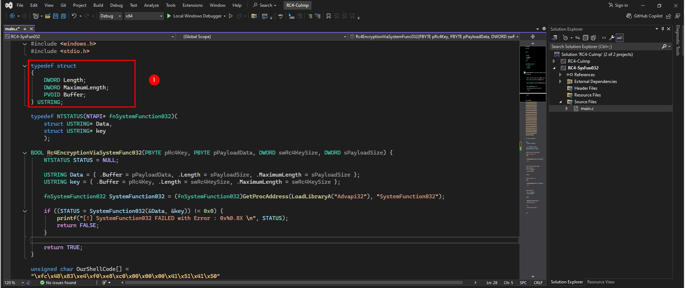685x288 pixels.
Task: Open the x64 platform dropdown
Action: coord(144,16)
